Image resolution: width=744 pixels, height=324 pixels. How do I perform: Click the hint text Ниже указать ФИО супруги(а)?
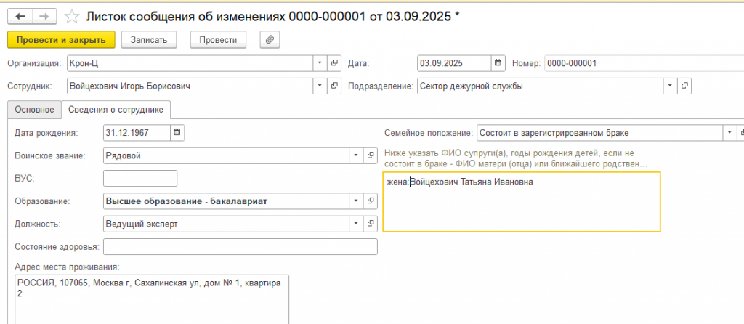point(517,158)
